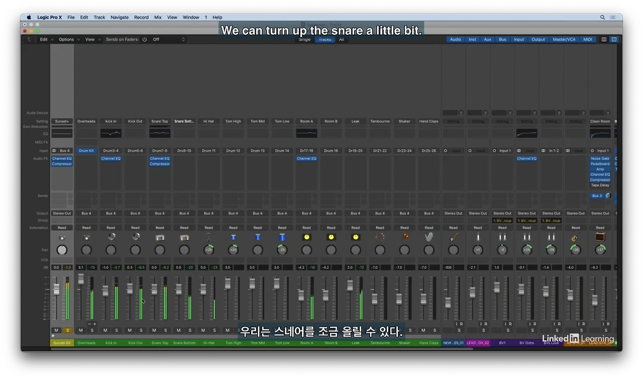Open the Mix menu
This screenshot has width=643, height=379.
(158, 17)
